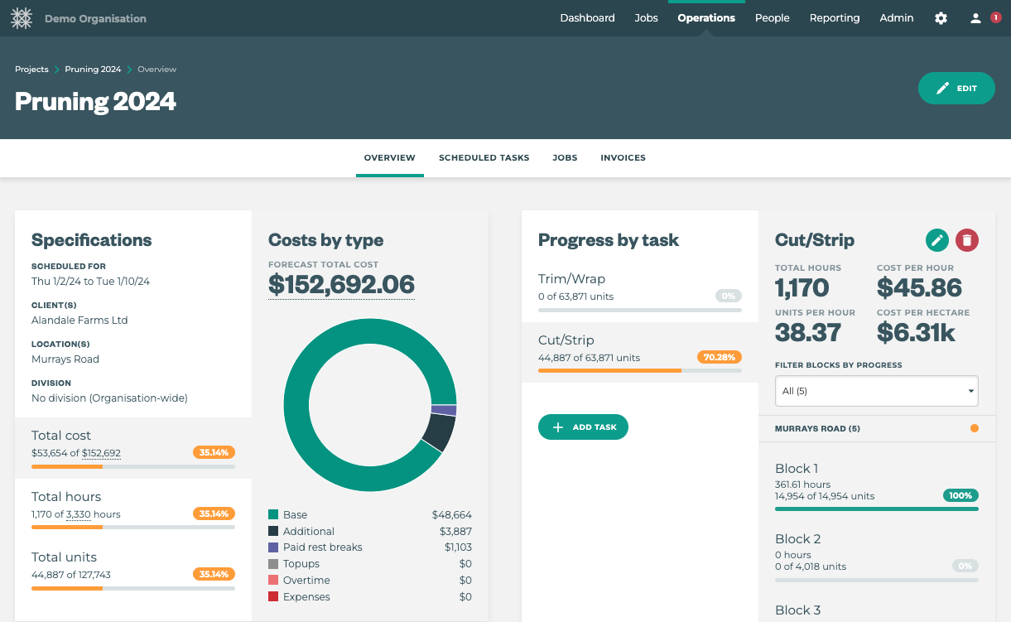Click the purple Paid rest breaks swatch
The width and height of the screenshot is (1011, 622).
click(273, 547)
